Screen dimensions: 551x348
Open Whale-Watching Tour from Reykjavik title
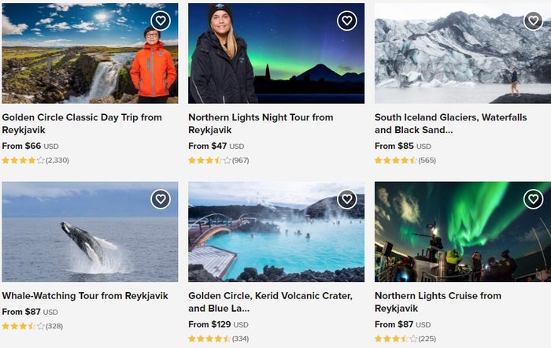[x=85, y=295]
